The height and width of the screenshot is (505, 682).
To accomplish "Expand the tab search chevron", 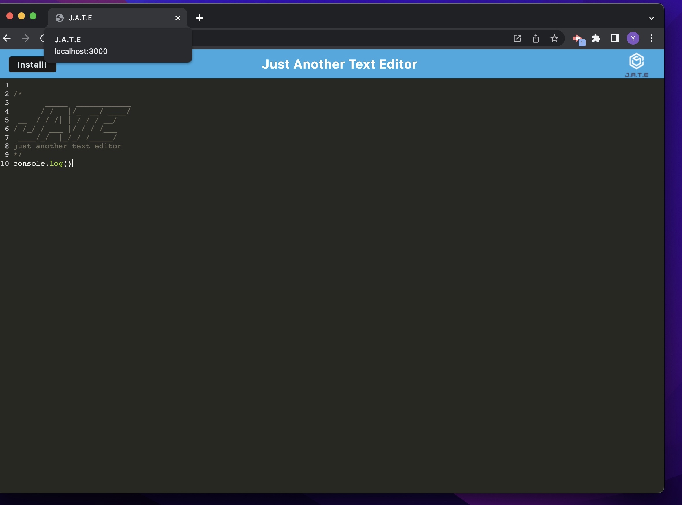I will click(651, 18).
